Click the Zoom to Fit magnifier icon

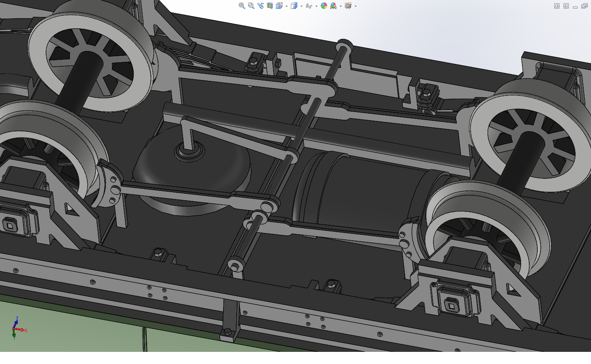(242, 6)
